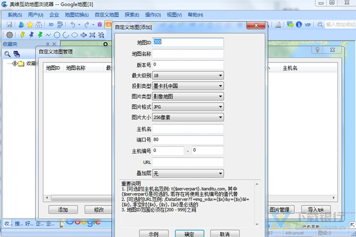The height and width of the screenshot is (237, 356).
Task: Select the polyline track drawing tool
Action: [x=48, y=35]
